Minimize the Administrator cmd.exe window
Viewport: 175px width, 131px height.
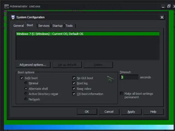tap(163, 7)
